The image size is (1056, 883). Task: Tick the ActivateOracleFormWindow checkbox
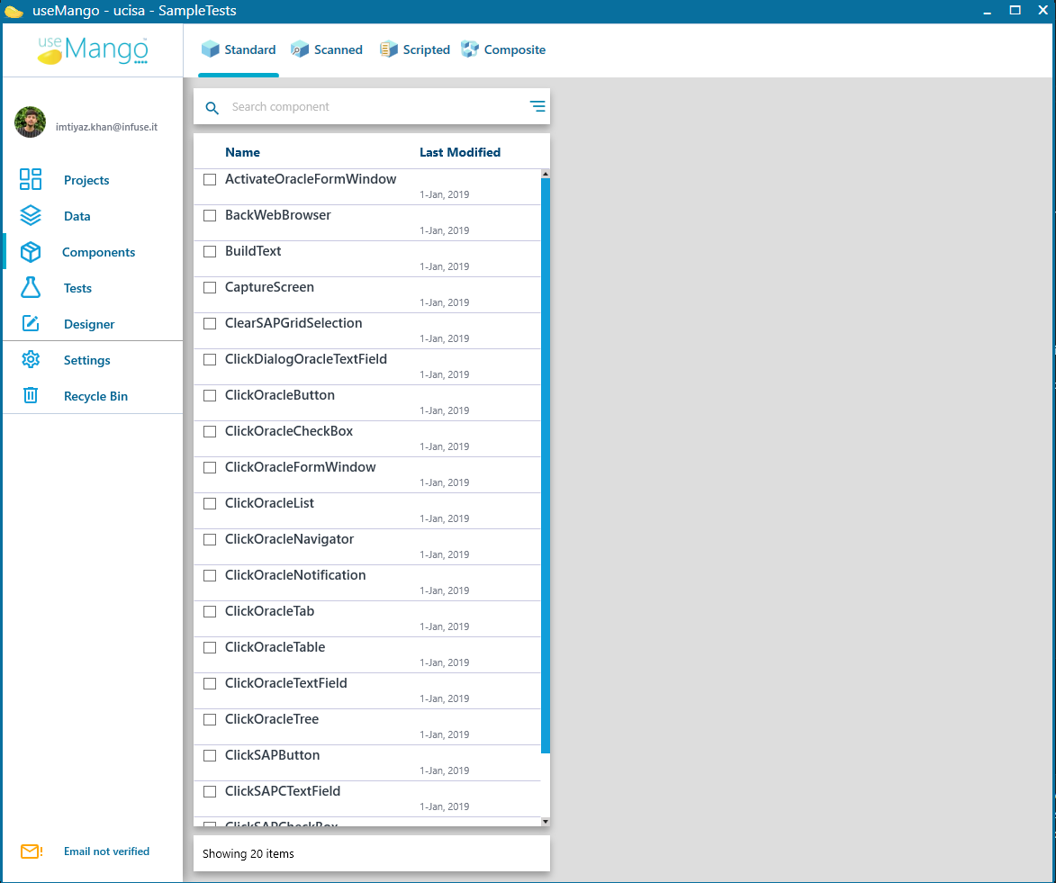[210, 180]
